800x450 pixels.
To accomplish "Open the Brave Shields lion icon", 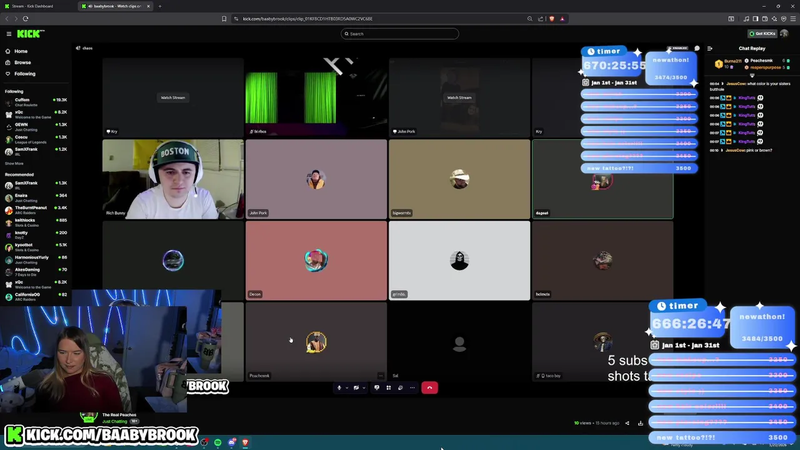I will (x=551, y=19).
